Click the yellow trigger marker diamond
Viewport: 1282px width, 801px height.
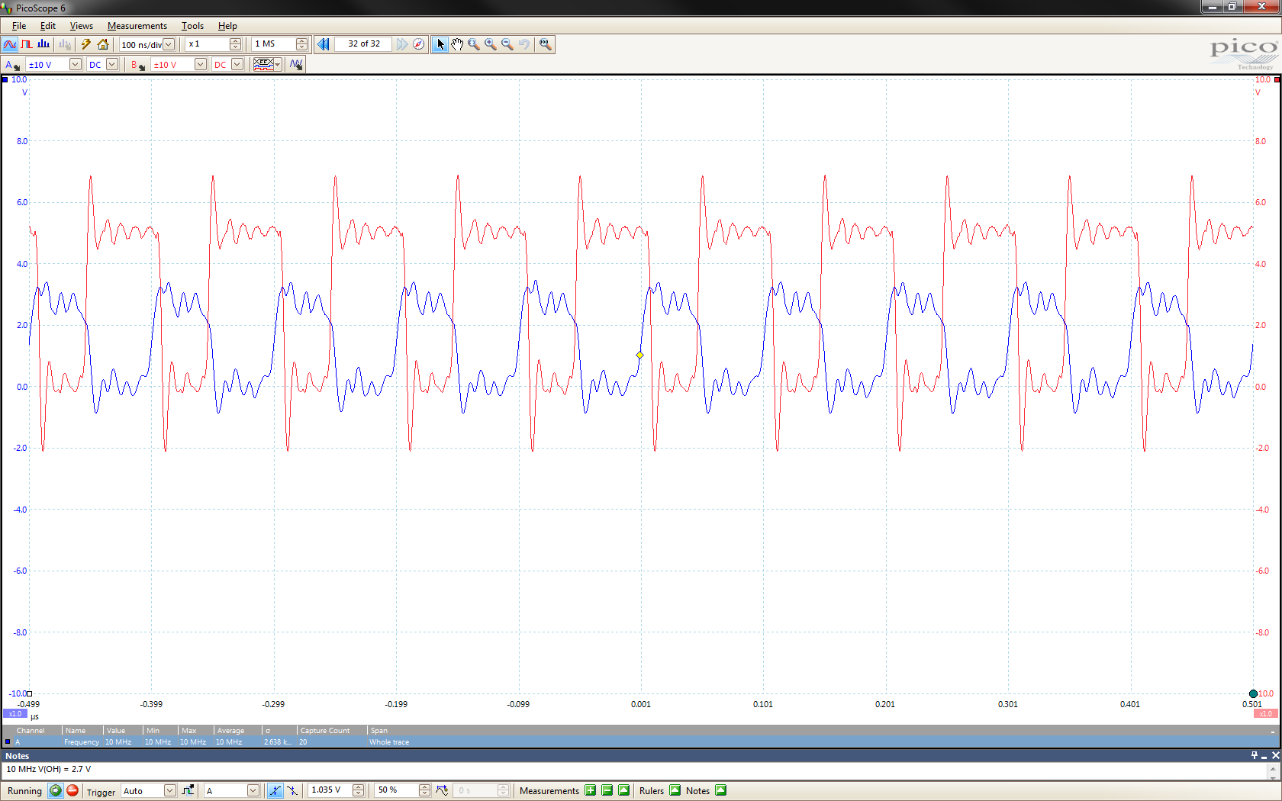639,355
